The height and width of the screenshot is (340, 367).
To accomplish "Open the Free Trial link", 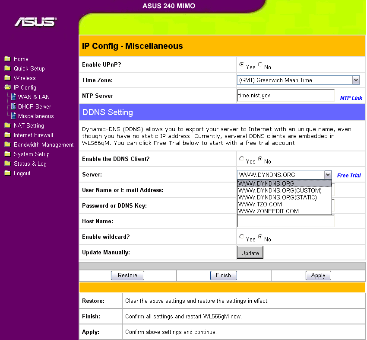I will (x=349, y=175).
